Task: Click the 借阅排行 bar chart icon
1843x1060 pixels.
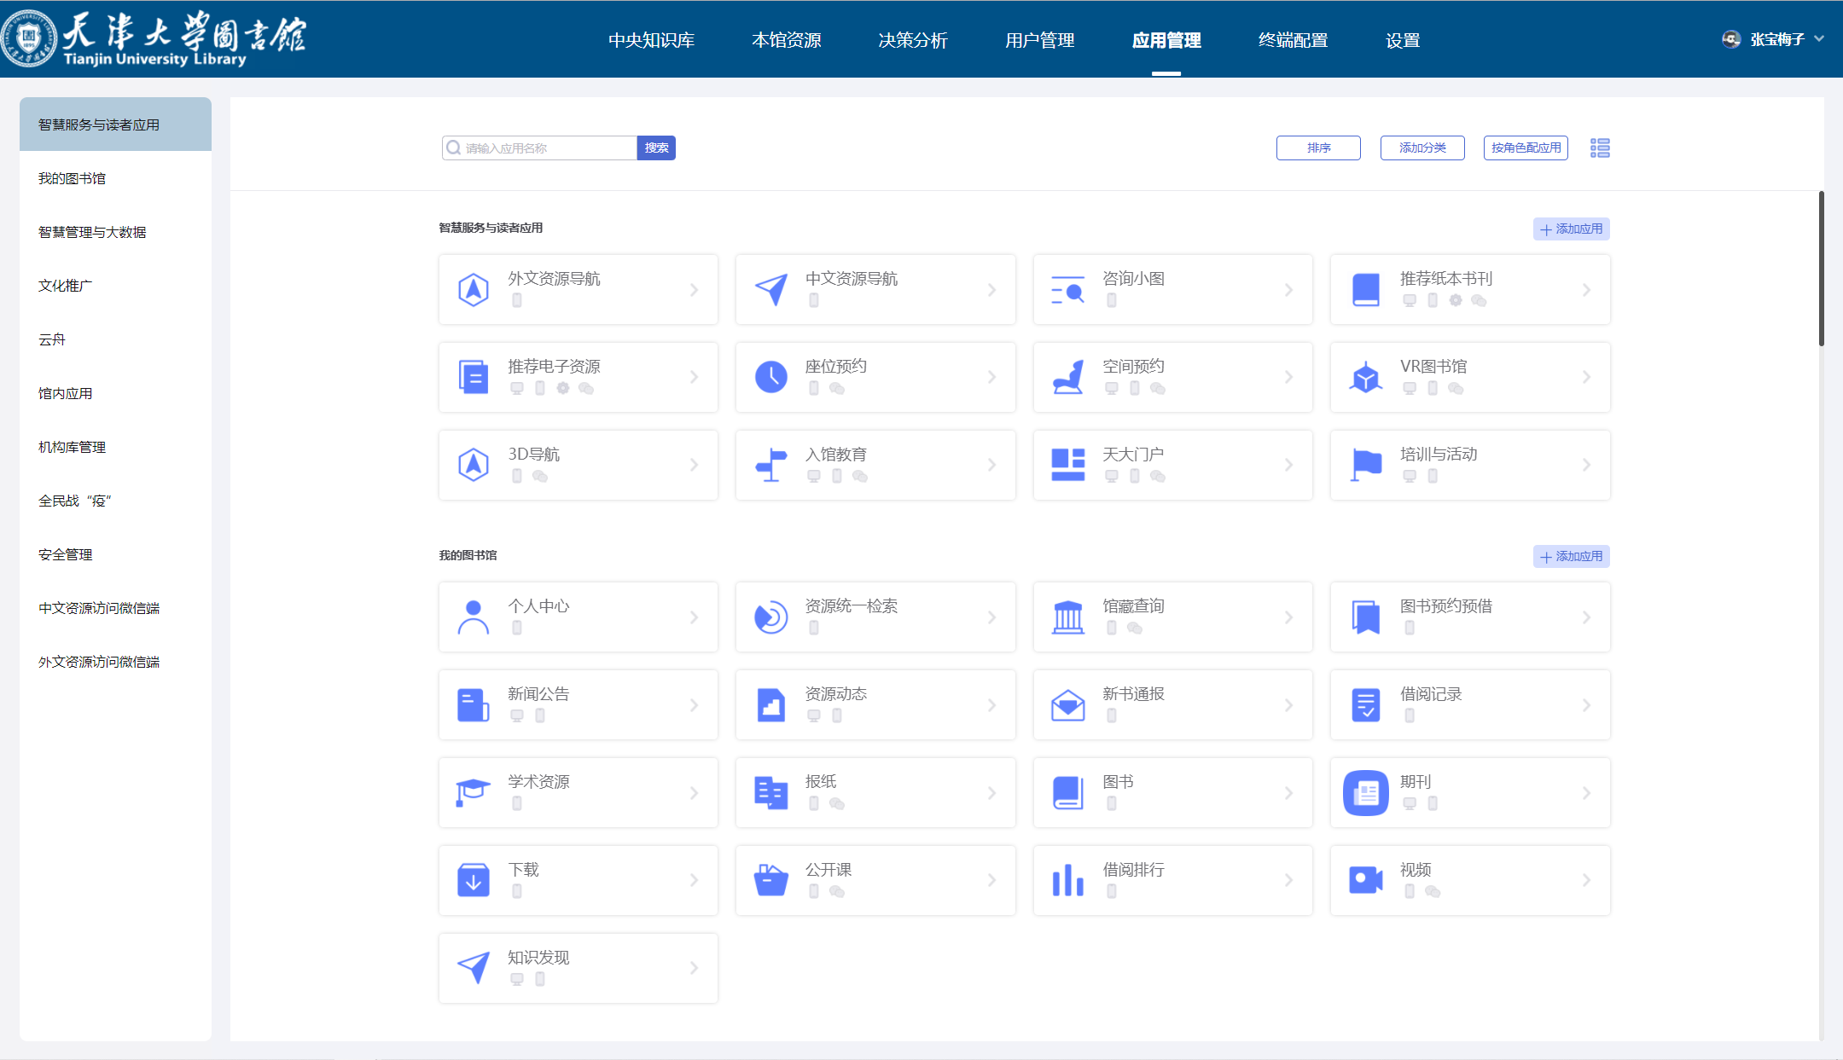Action: pos(1067,880)
